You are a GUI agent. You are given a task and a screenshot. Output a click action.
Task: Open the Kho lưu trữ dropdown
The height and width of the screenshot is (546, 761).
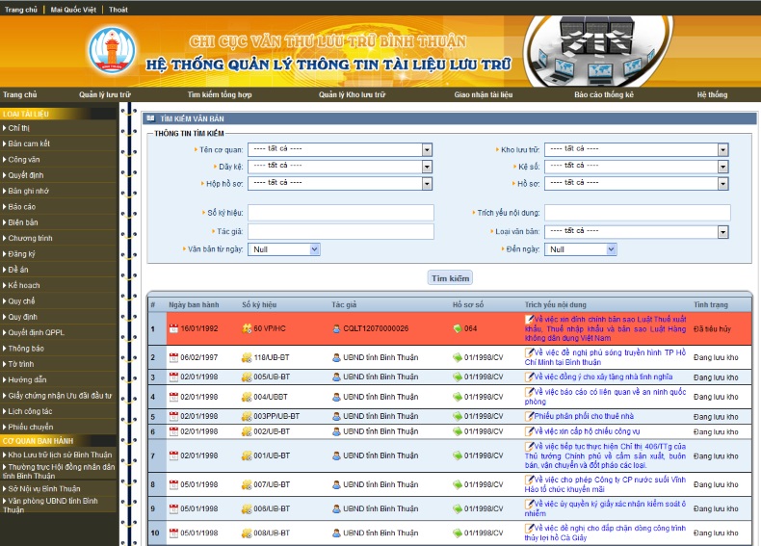point(722,150)
